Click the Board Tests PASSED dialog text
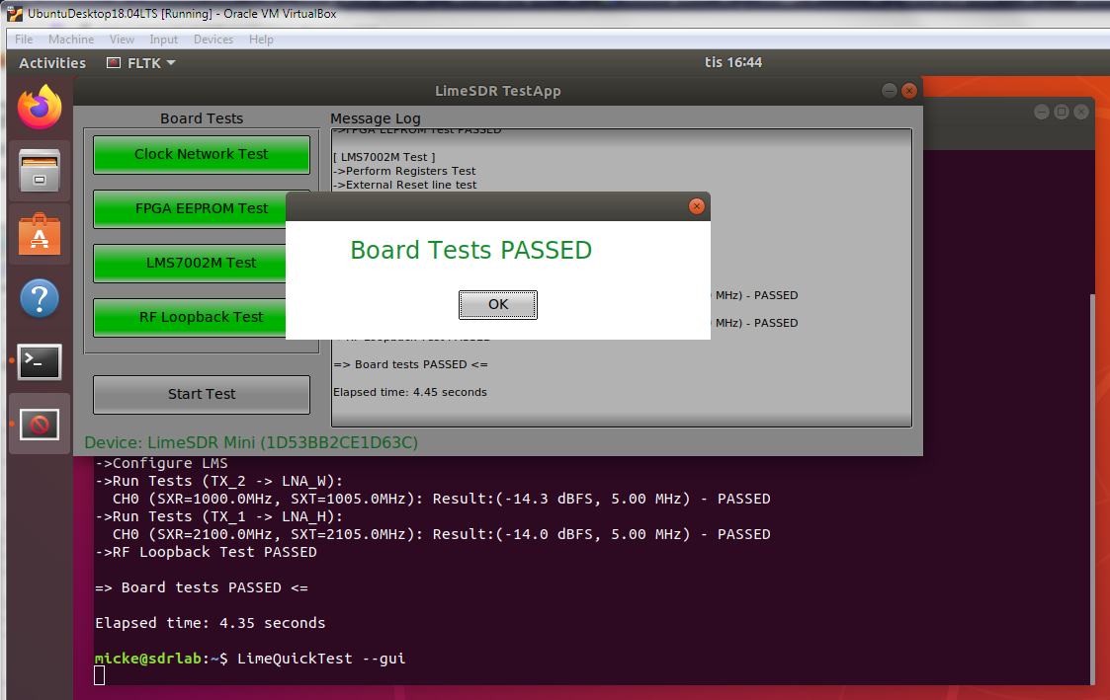This screenshot has width=1110, height=700. [470, 251]
